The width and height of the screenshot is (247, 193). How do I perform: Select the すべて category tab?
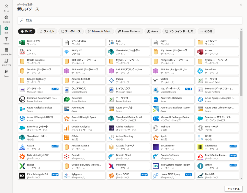(x=27, y=31)
